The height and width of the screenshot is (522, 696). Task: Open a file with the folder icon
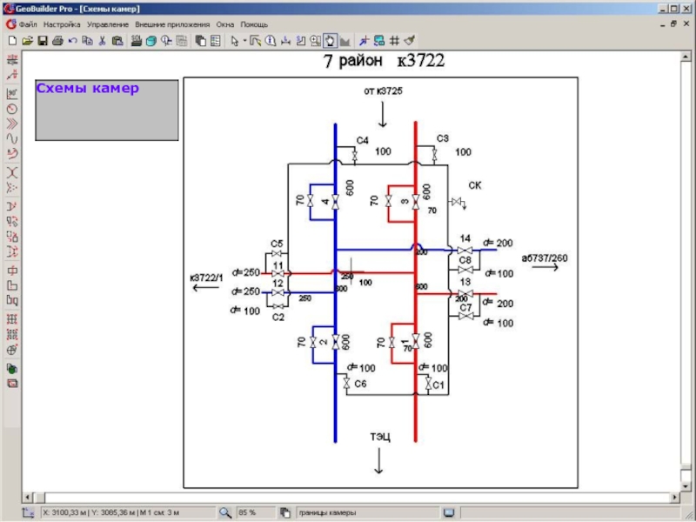pos(27,40)
